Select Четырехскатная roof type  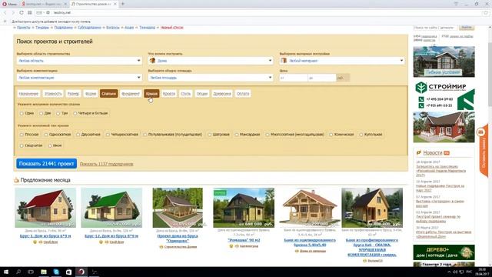[108, 135]
